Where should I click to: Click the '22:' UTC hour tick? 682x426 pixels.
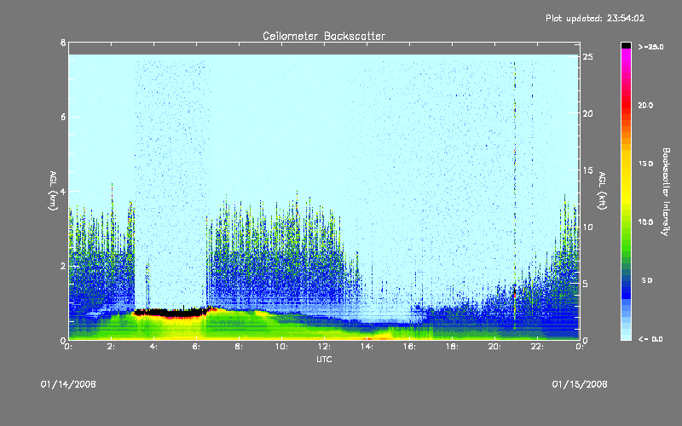coord(537,347)
